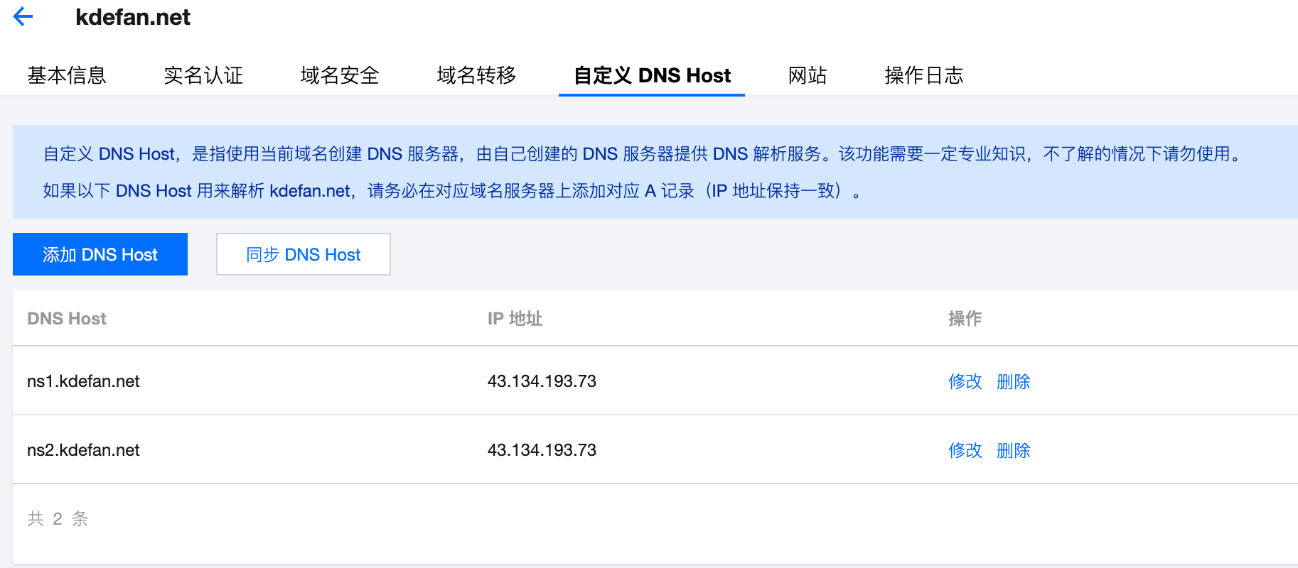This screenshot has height=568, width=1298.
Task: Modify the ns1.kdefan.net record via 修改
Action: coord(965,381)
